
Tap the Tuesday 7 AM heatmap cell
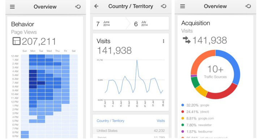coord(41,83)
